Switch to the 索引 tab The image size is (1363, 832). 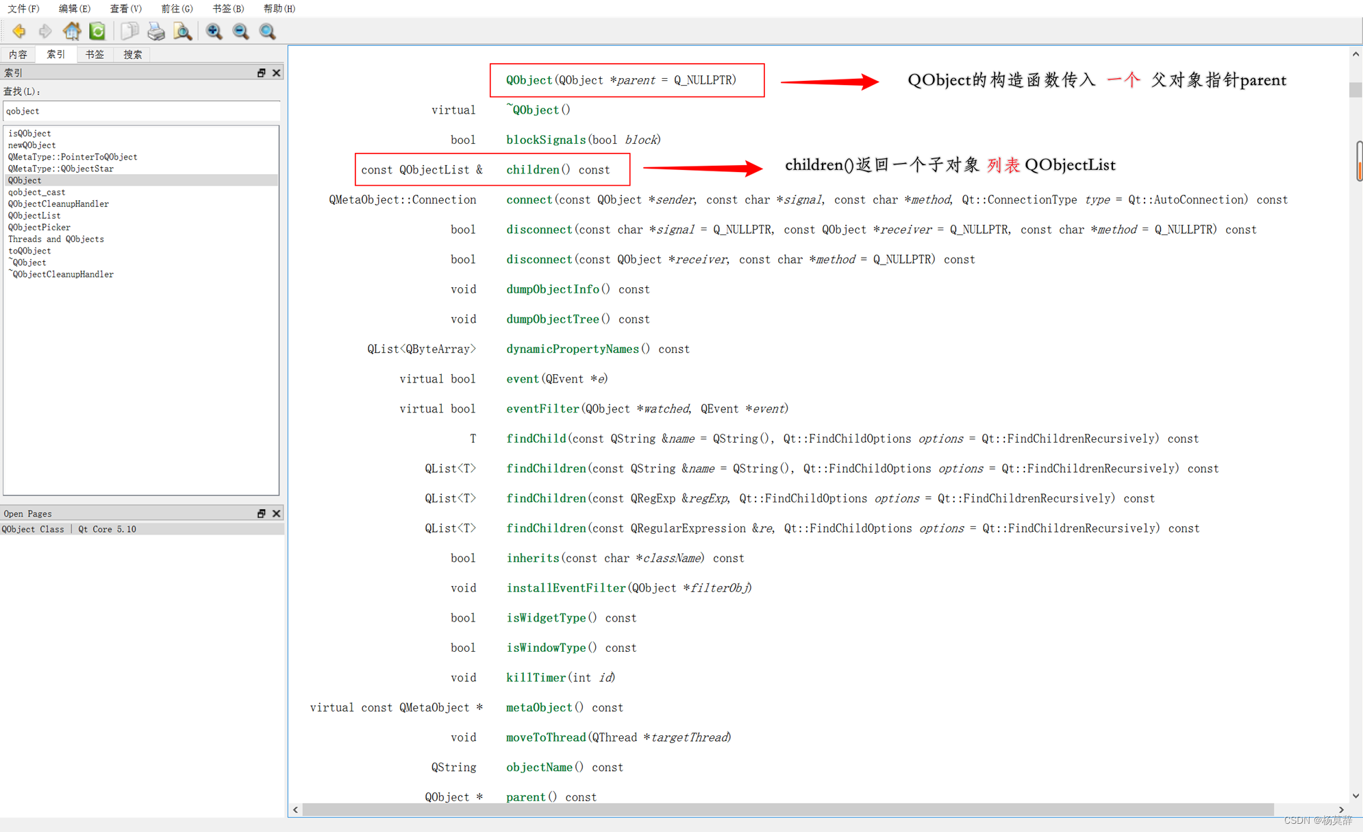coord(56,54)
